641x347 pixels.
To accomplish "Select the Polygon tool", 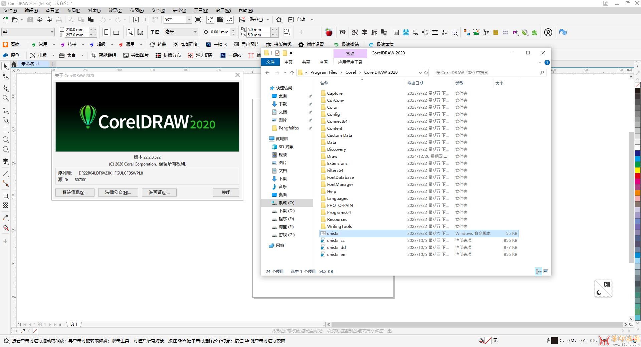I will (x=5, y=149).
